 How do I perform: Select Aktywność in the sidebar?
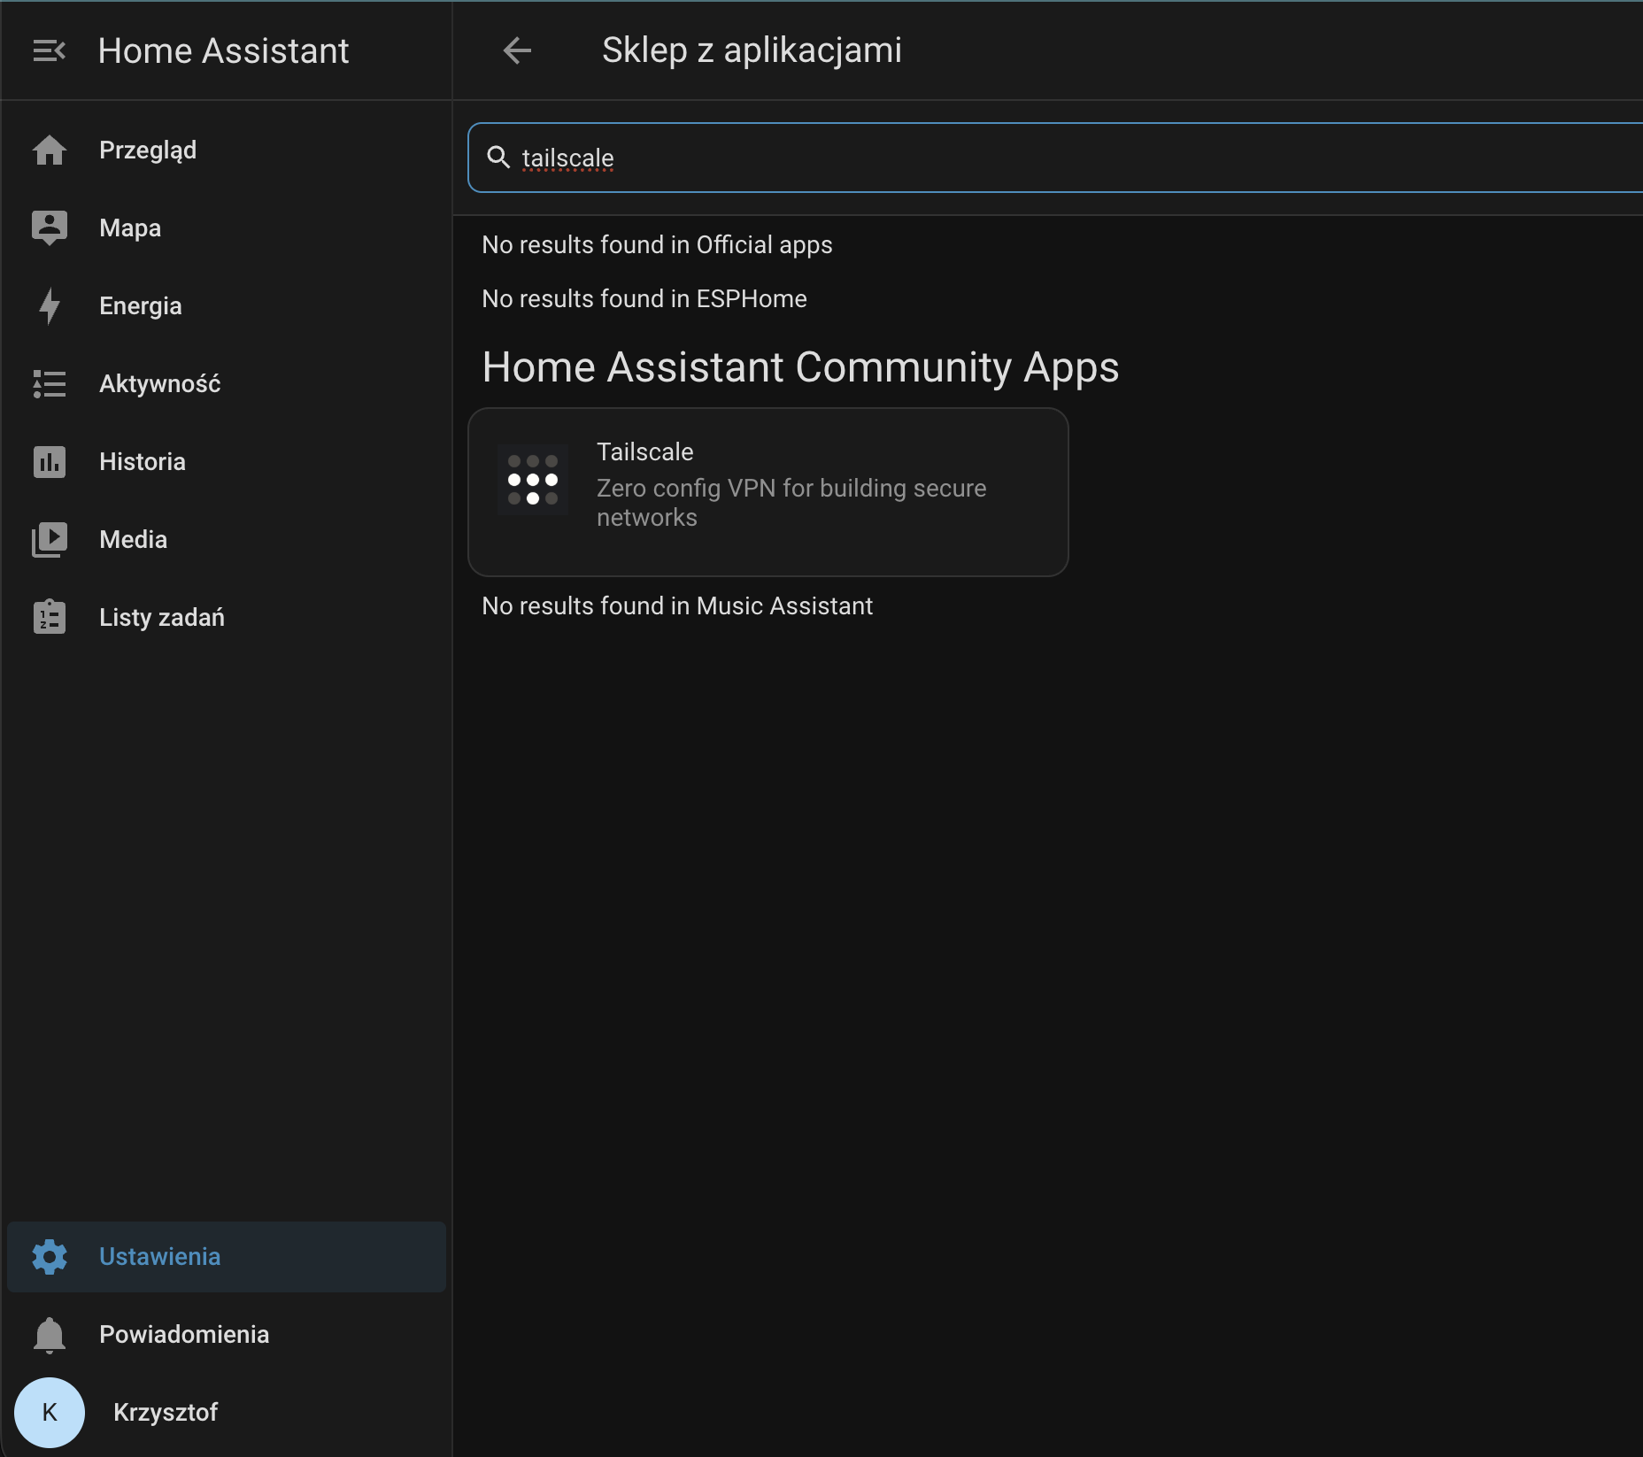click(x=227, y=384)
